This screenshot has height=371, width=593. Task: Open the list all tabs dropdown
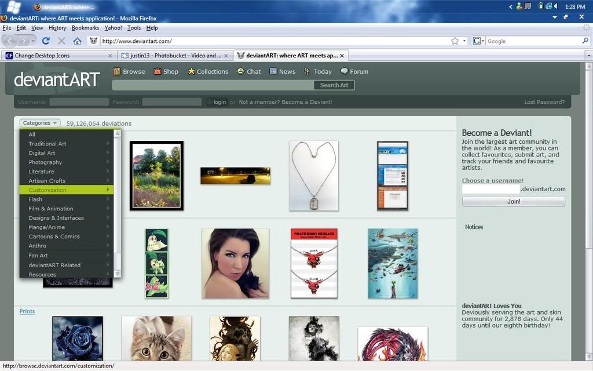tap(588, 56)
